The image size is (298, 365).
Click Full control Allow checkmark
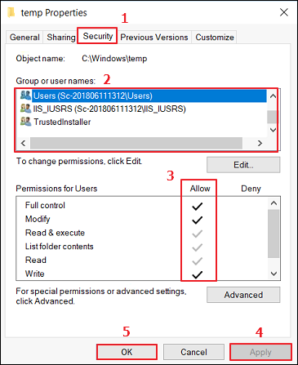tap(198, 207)
